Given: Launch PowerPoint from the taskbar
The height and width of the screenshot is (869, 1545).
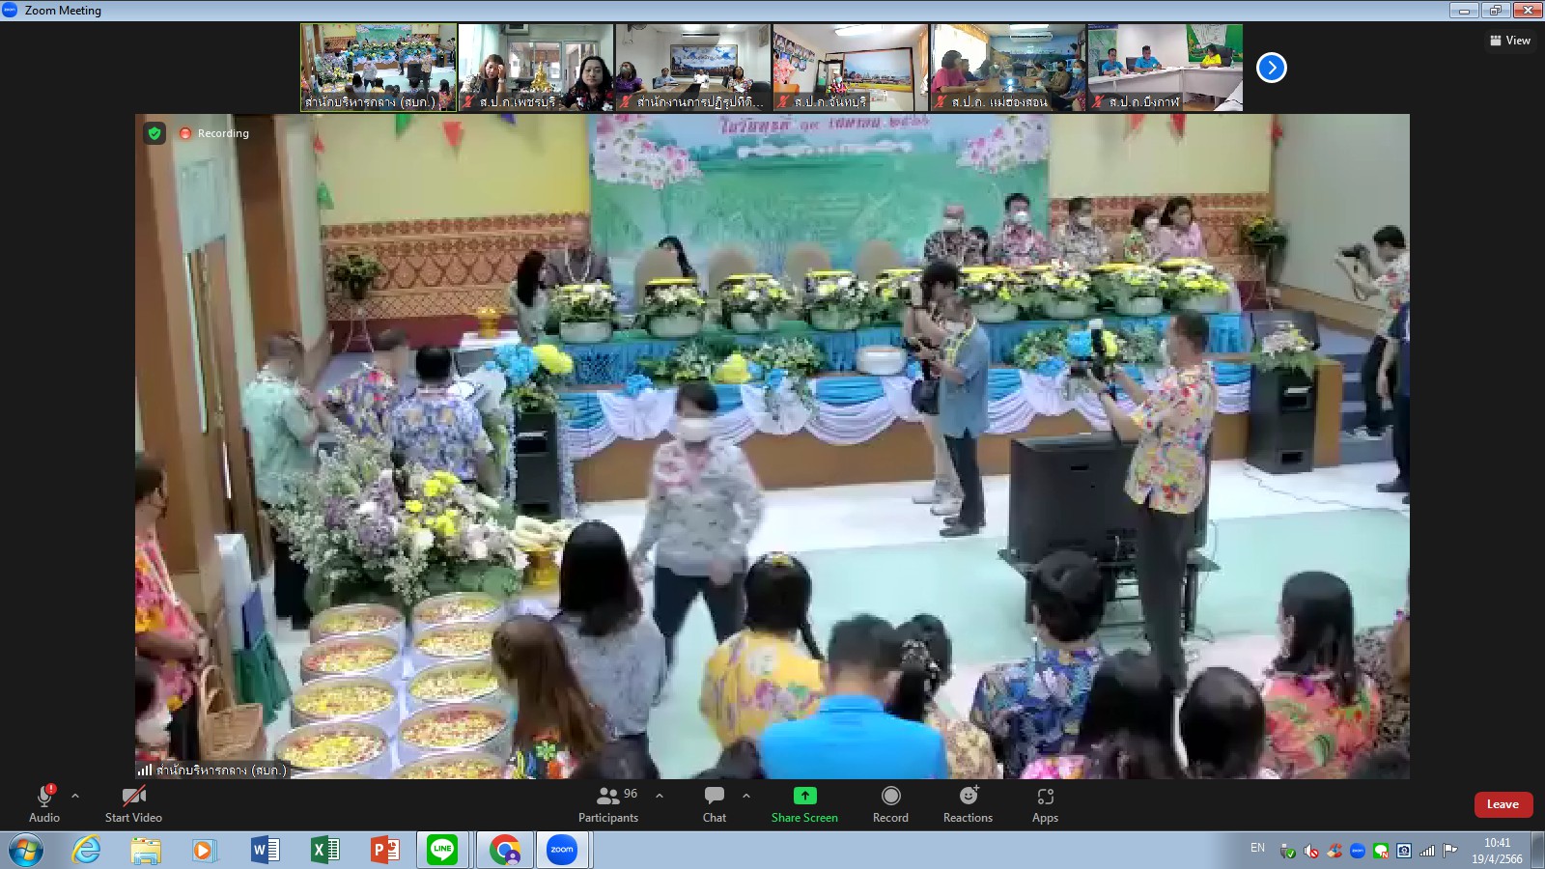Looking at the screenshot, I should click(x=384, y=850).
